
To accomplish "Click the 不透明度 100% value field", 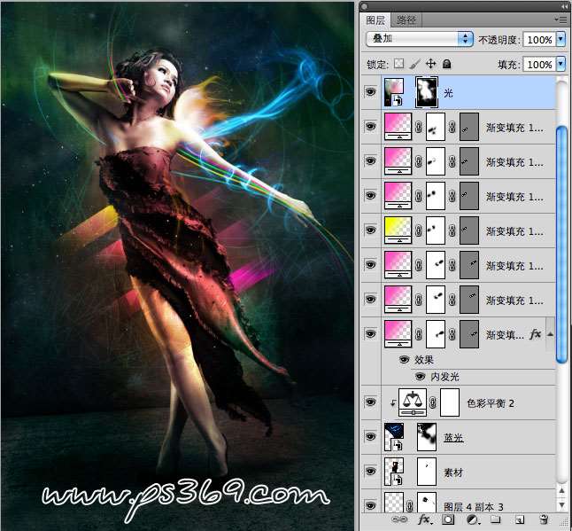I will [540, 39].
